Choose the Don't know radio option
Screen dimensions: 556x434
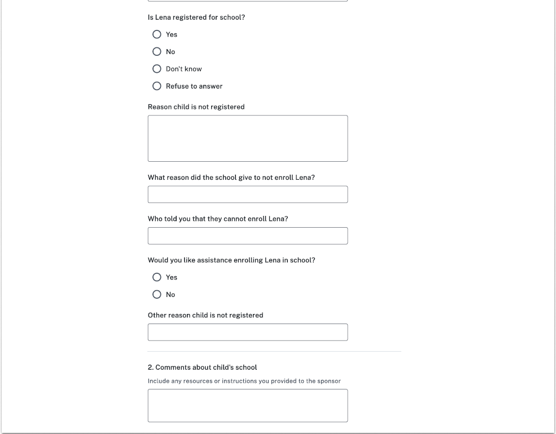157,69
